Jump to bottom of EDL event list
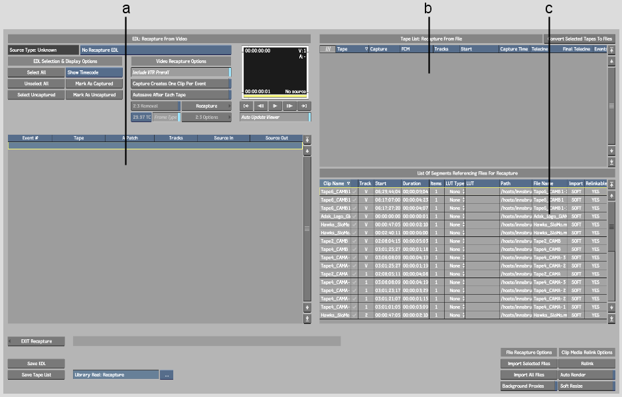 [307, 319]
